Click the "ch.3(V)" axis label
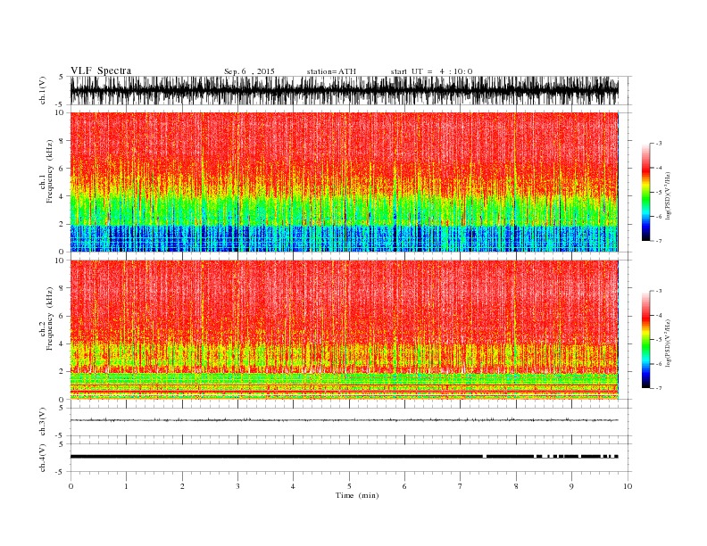The height and width of the screenshot is (546, 707). 43,422
